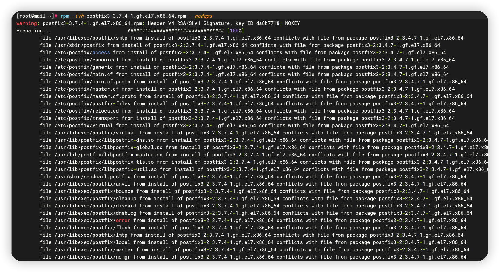Click the path /usr/lib/postfix/libpostfix-util.so
The image size is (499, 272).
[x=106, y=169]
